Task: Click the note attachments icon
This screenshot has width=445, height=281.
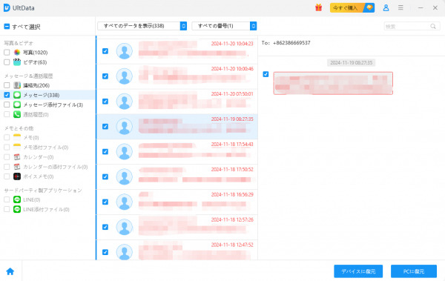Action: 17,147
